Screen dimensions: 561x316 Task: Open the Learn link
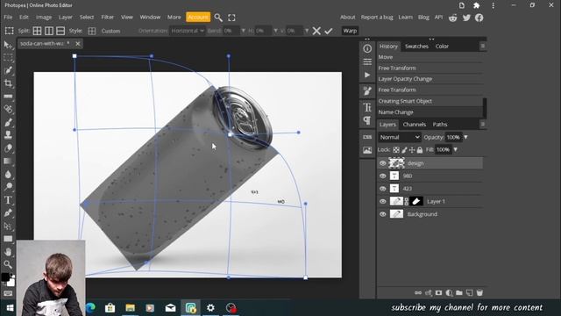(405, 18)
